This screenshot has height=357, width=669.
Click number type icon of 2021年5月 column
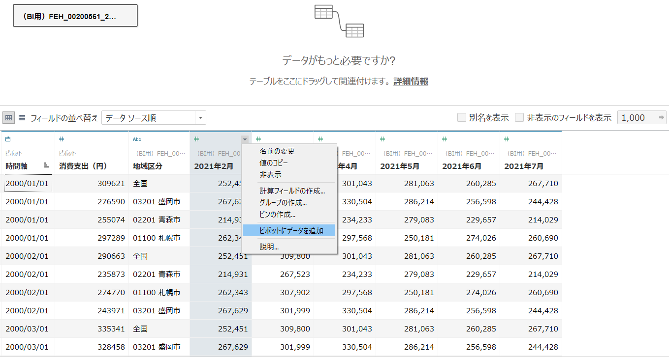click(382, 139)
